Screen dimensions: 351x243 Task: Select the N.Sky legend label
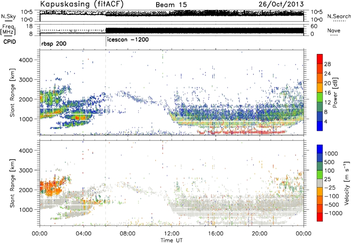8,17
